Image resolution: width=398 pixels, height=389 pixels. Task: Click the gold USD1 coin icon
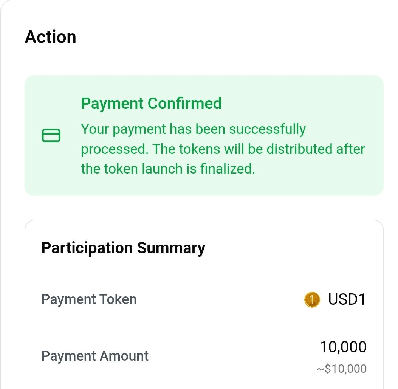312,300
